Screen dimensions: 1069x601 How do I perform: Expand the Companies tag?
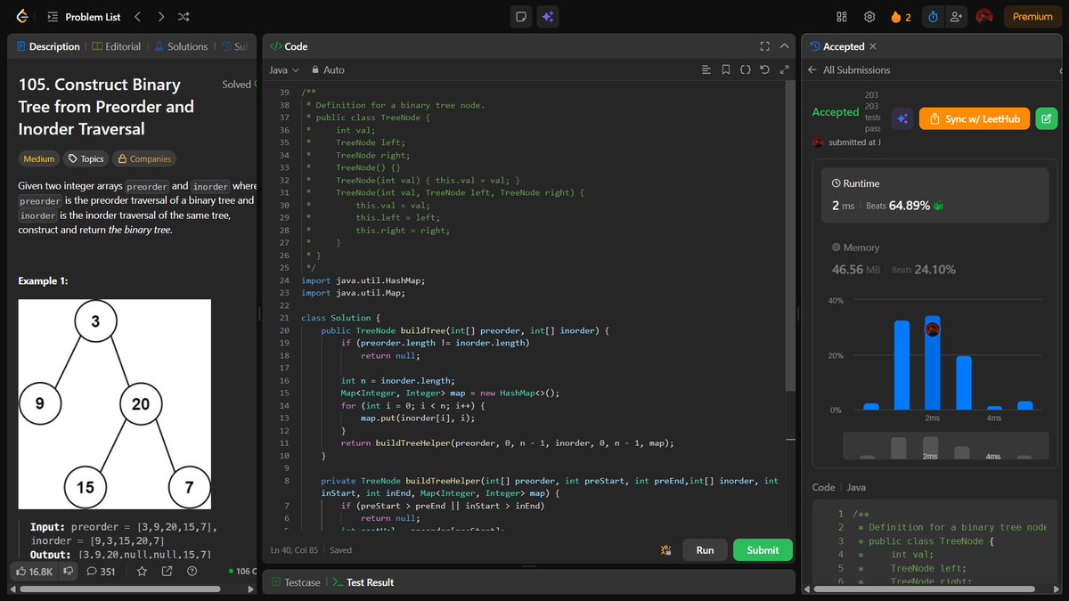click(143, 159)
